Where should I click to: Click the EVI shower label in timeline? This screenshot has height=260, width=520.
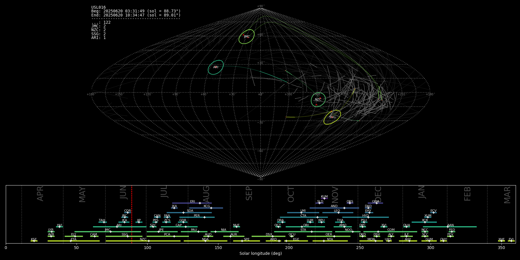point(511,239)
